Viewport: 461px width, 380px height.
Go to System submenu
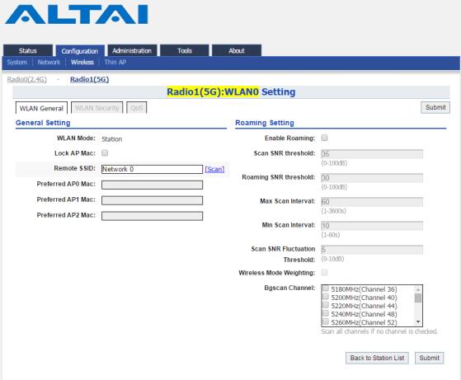17,62
